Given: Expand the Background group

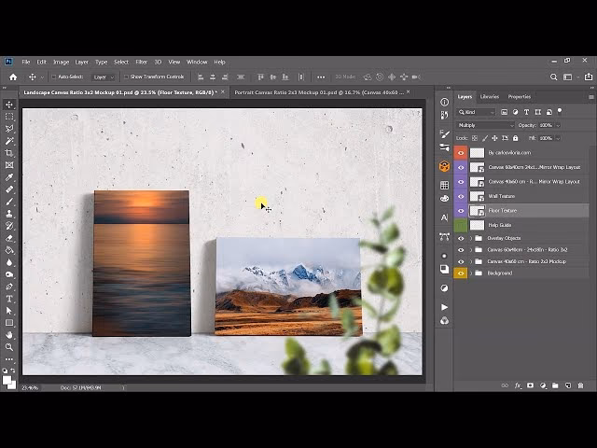Looking at the screenshot, I should pyautogui.click(x=470, y=273).
